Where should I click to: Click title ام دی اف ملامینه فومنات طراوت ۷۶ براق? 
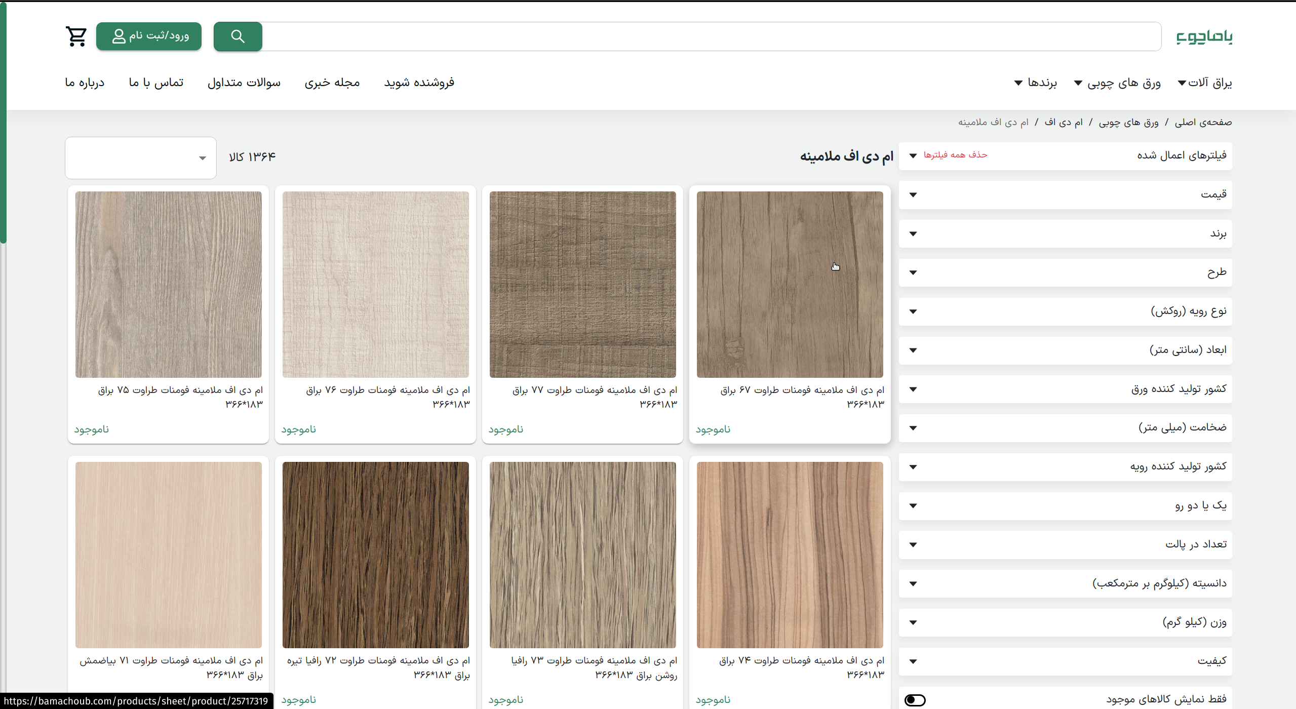pos(388,397)
